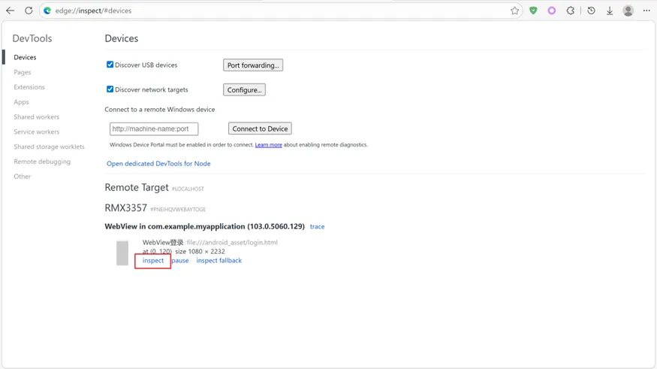Open dedicated DevTools for Node link
The image size is (657, 369).
[158, 164]
